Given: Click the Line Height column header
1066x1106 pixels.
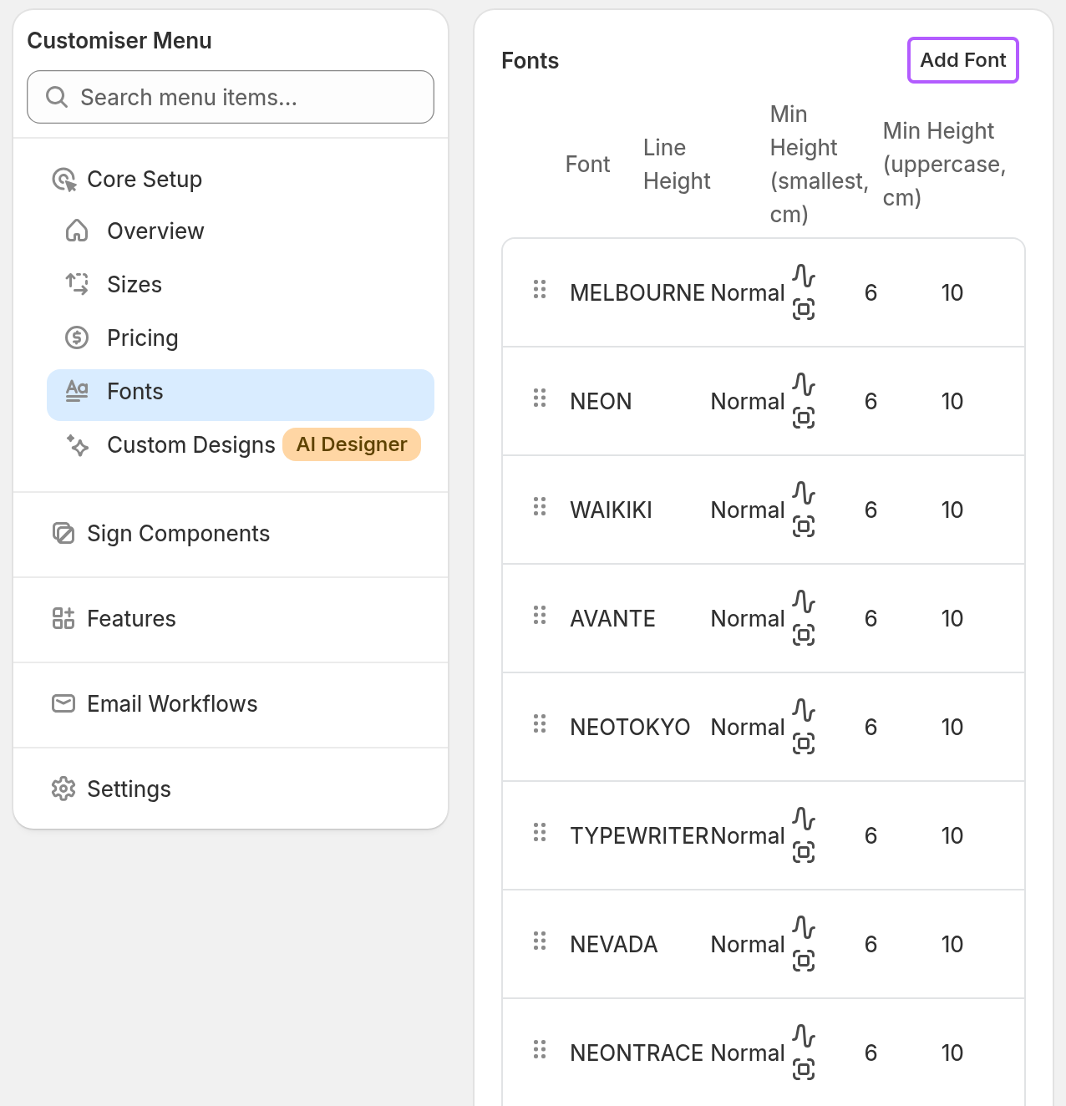Looking at the screenshot, I should (x=677, y=164).
